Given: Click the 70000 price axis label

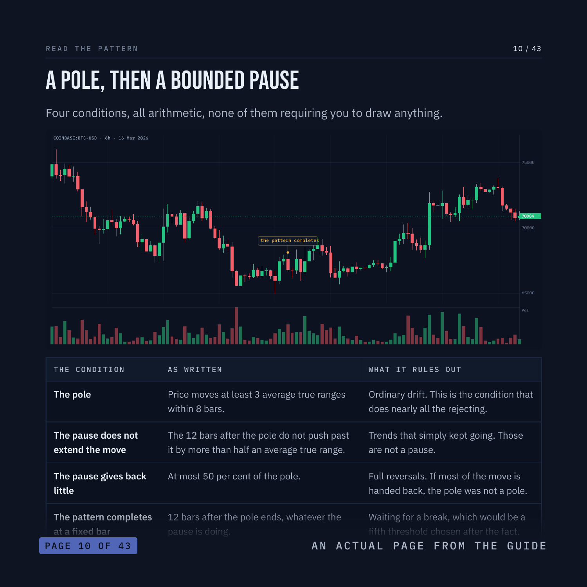Looking at the screenshot, I should pyautogui.click(x=528, y=228).
